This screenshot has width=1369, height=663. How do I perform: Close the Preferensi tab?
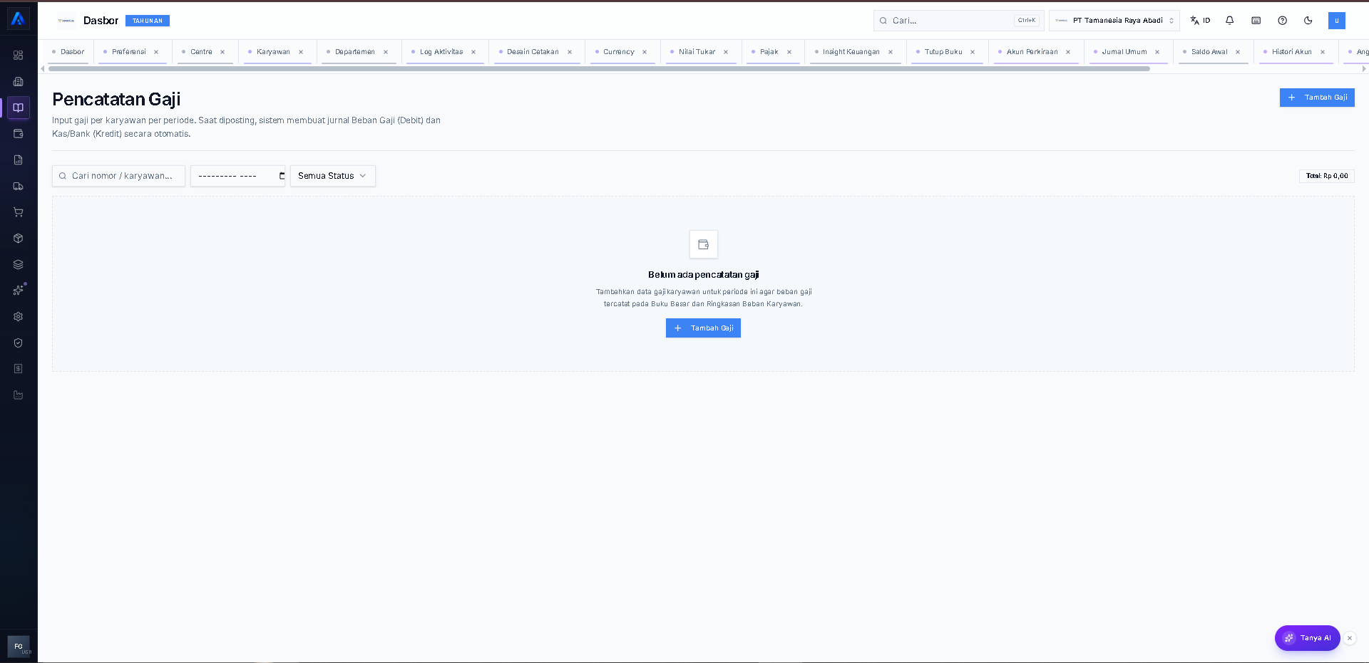156,52
